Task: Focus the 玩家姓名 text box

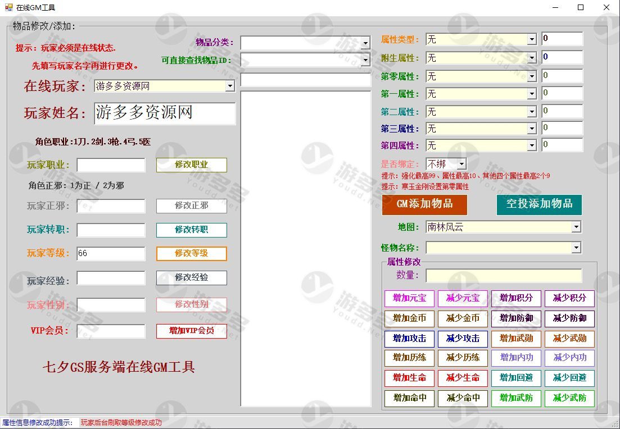Action: tap(164, 113)
